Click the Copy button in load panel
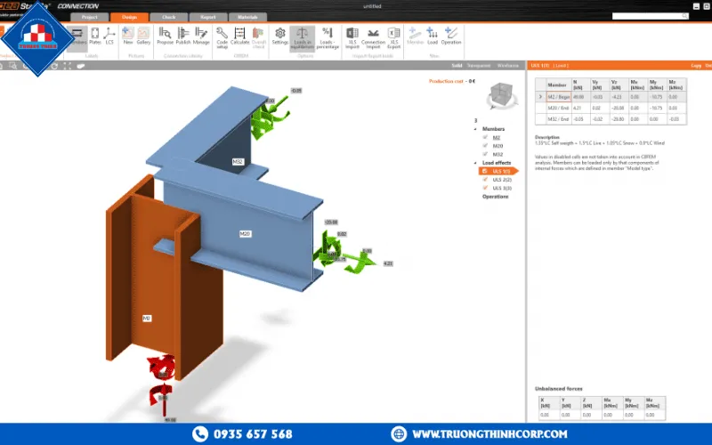The width and height of the screenshot is (712, 445). (696, 65)
